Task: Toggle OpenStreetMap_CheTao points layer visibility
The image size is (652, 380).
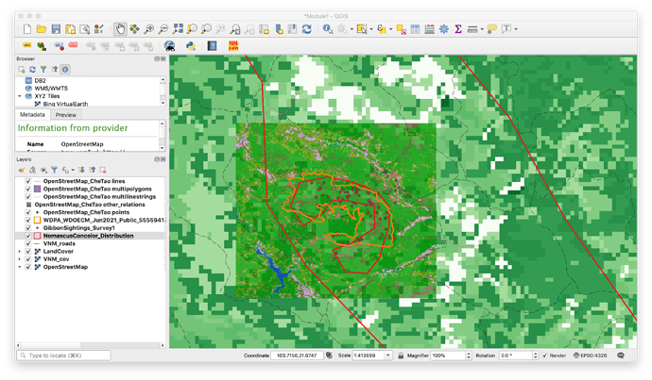Action: click(28, 212)
